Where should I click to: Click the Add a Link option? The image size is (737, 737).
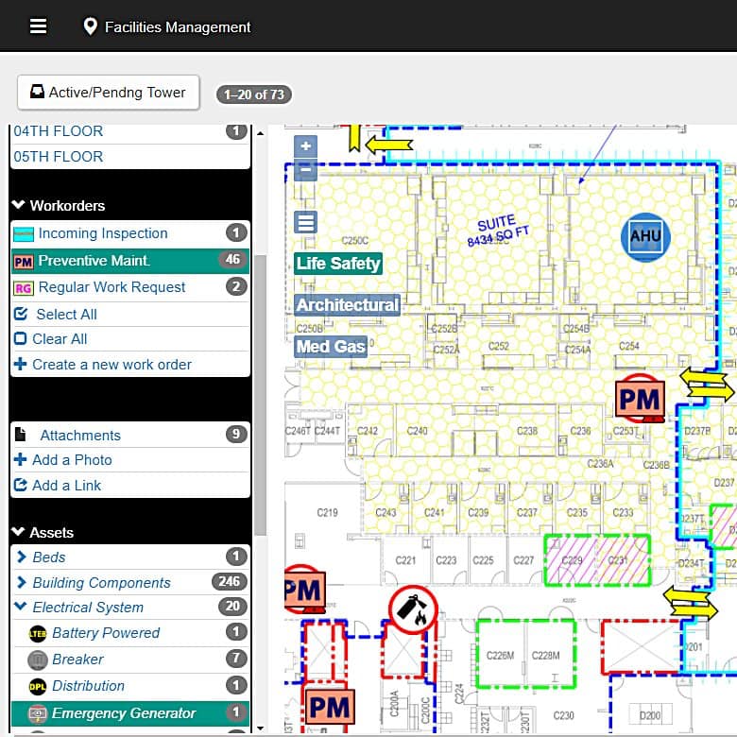coord(67,485)
